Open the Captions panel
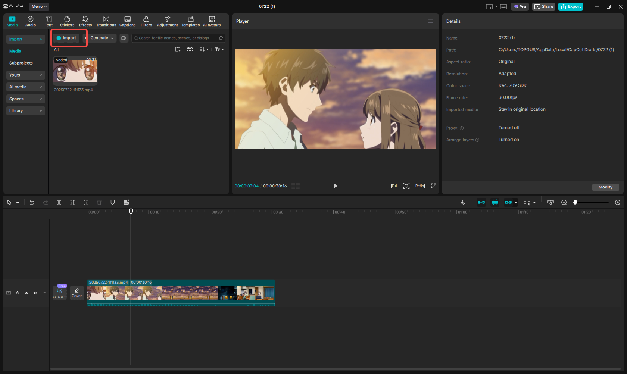The height and width of the screenshot is (374, 627). 127,21
